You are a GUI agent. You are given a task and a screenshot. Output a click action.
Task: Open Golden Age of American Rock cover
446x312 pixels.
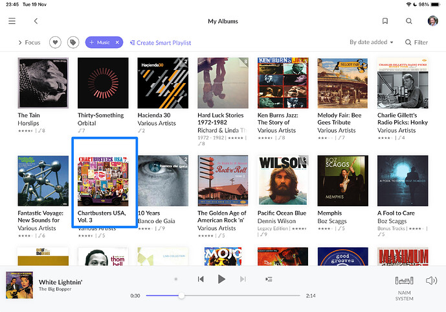(x=223, y=180)
